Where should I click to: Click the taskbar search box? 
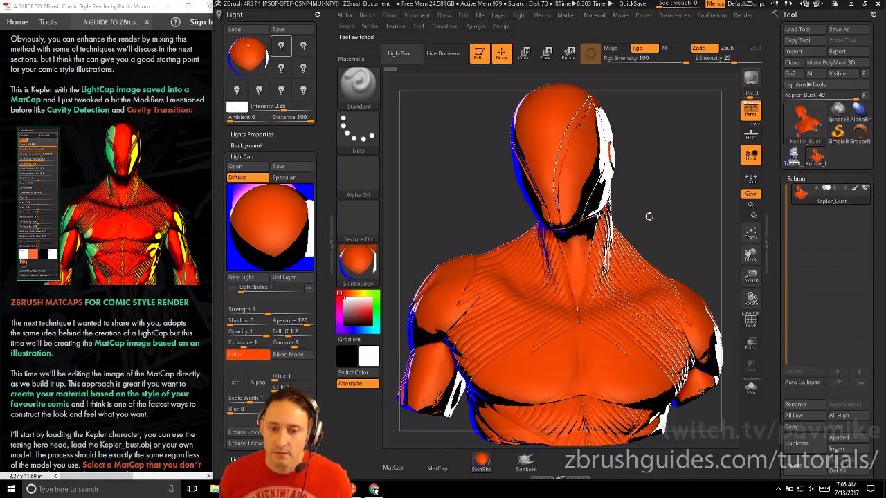[x=102, y=489]
